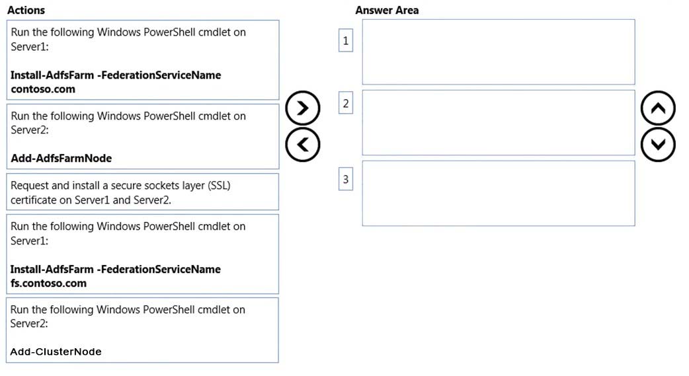Click the number 1 label
The image size is (689, 376).
(x=346, y=40)
